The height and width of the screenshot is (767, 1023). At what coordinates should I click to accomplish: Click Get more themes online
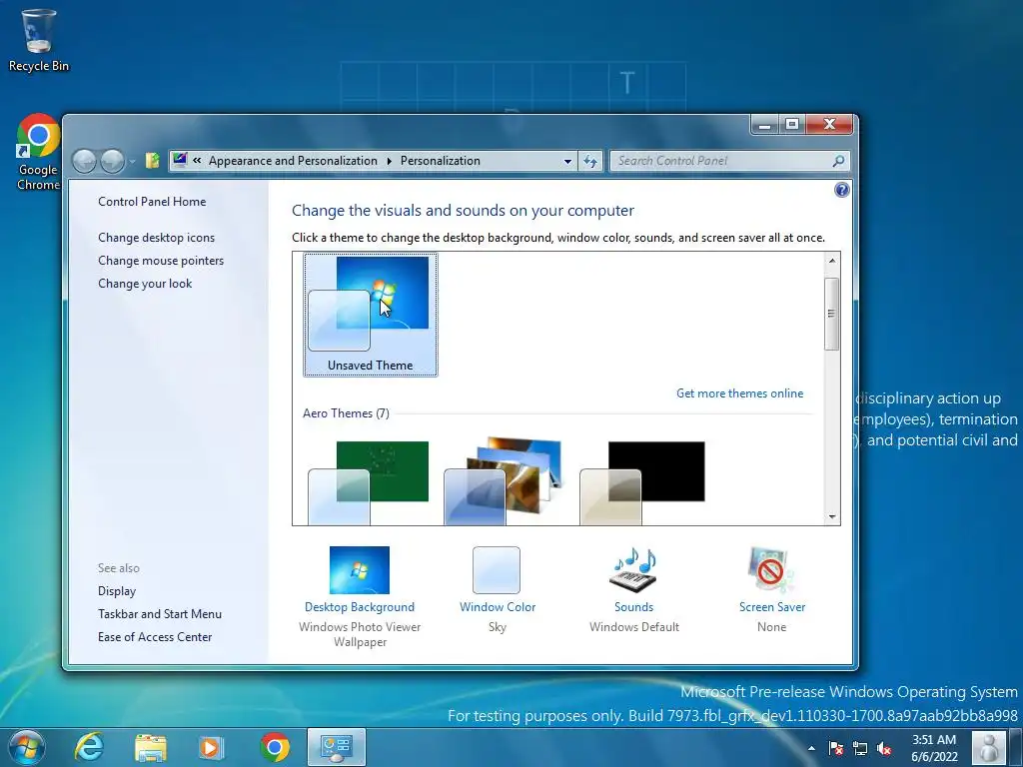[x=740, y=393]
